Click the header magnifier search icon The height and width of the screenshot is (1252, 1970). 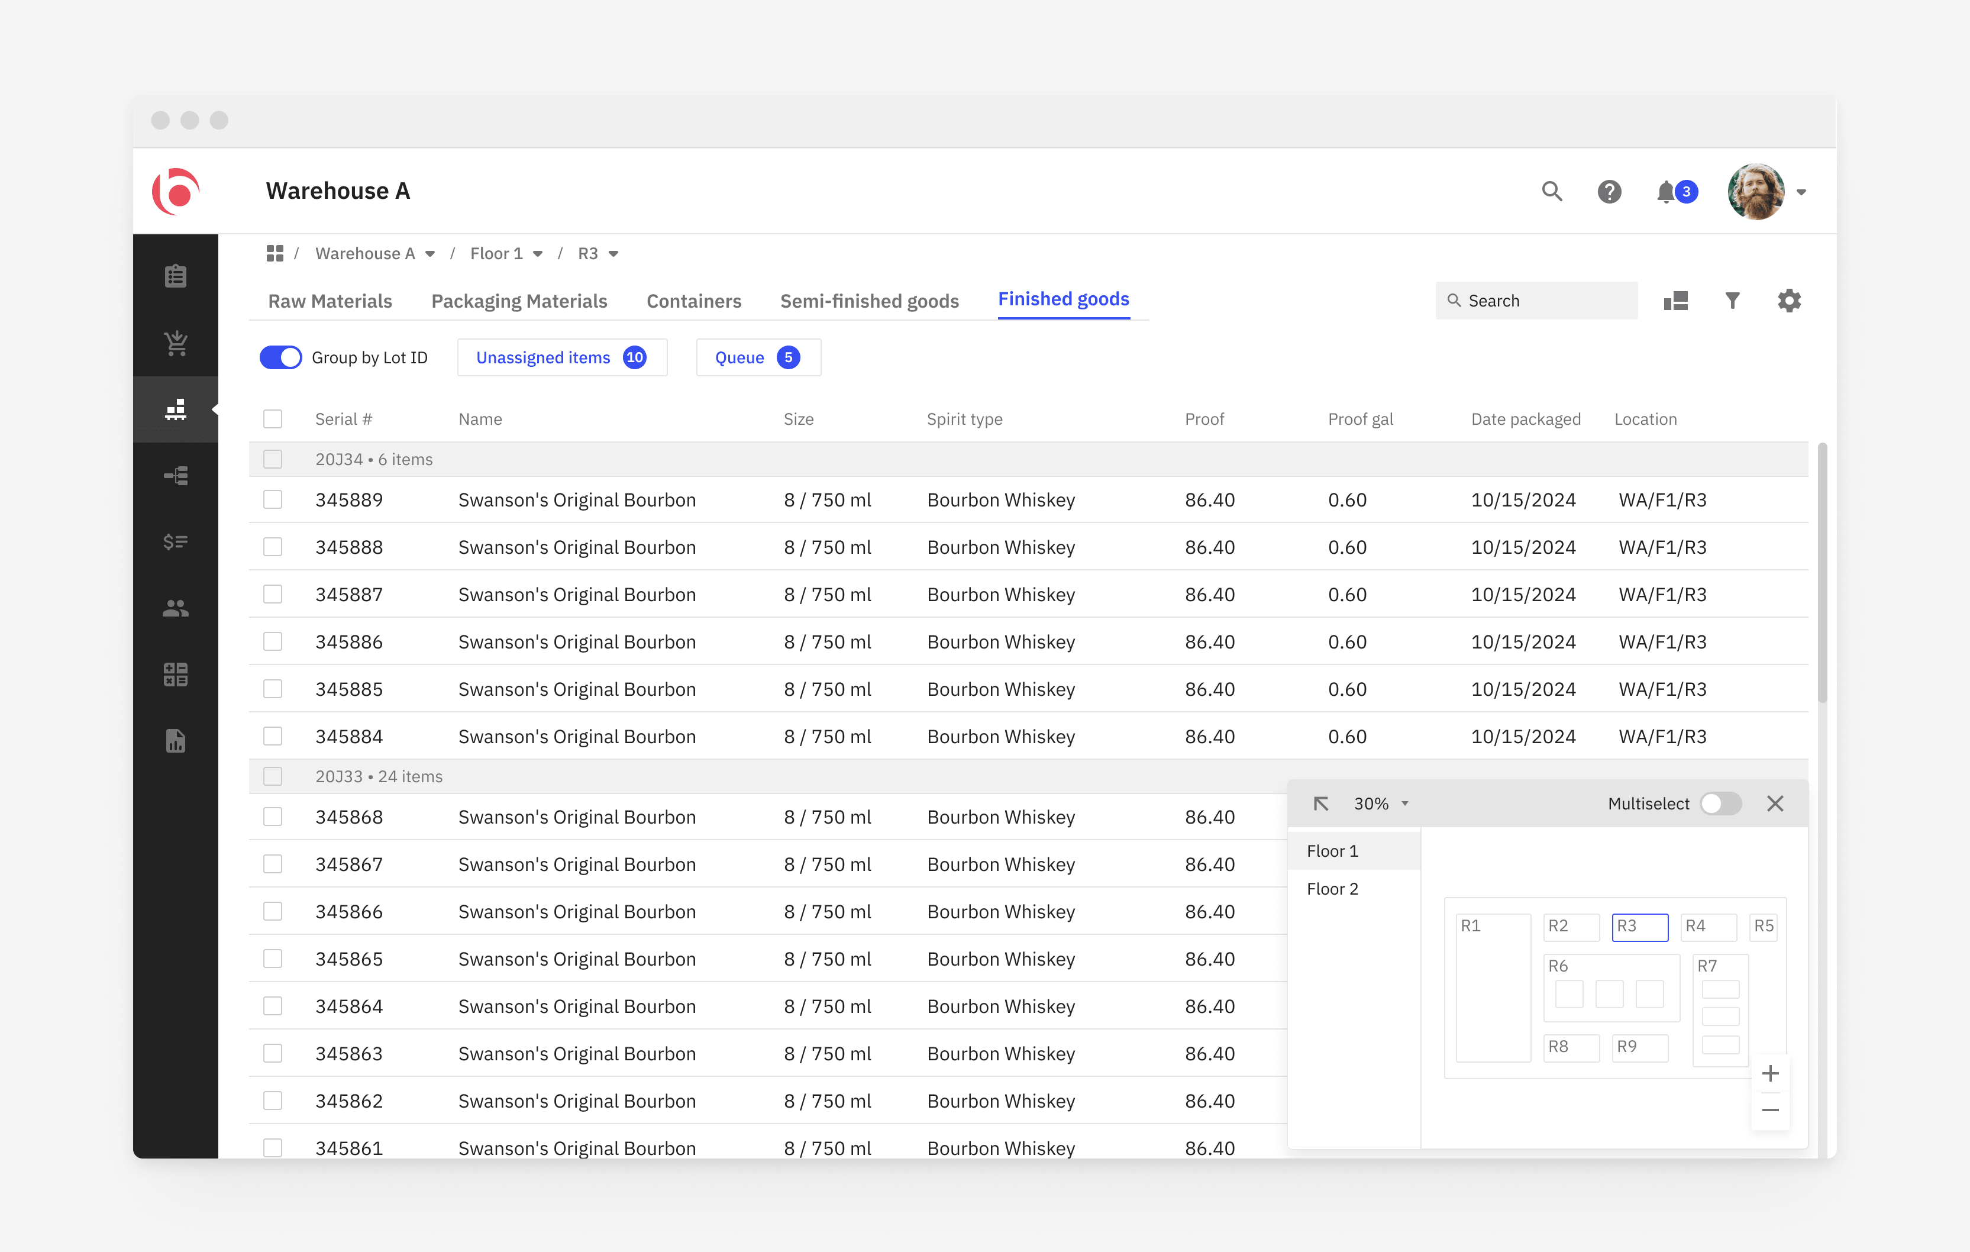tap(1552, 192)
